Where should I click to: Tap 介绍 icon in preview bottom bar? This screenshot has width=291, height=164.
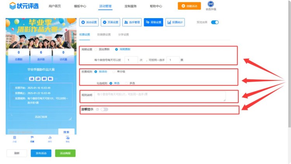tap(14, 139)
